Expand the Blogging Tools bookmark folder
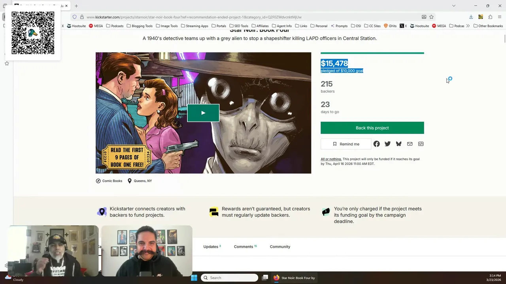Screen dimensions: 506x284 point(140,26)
